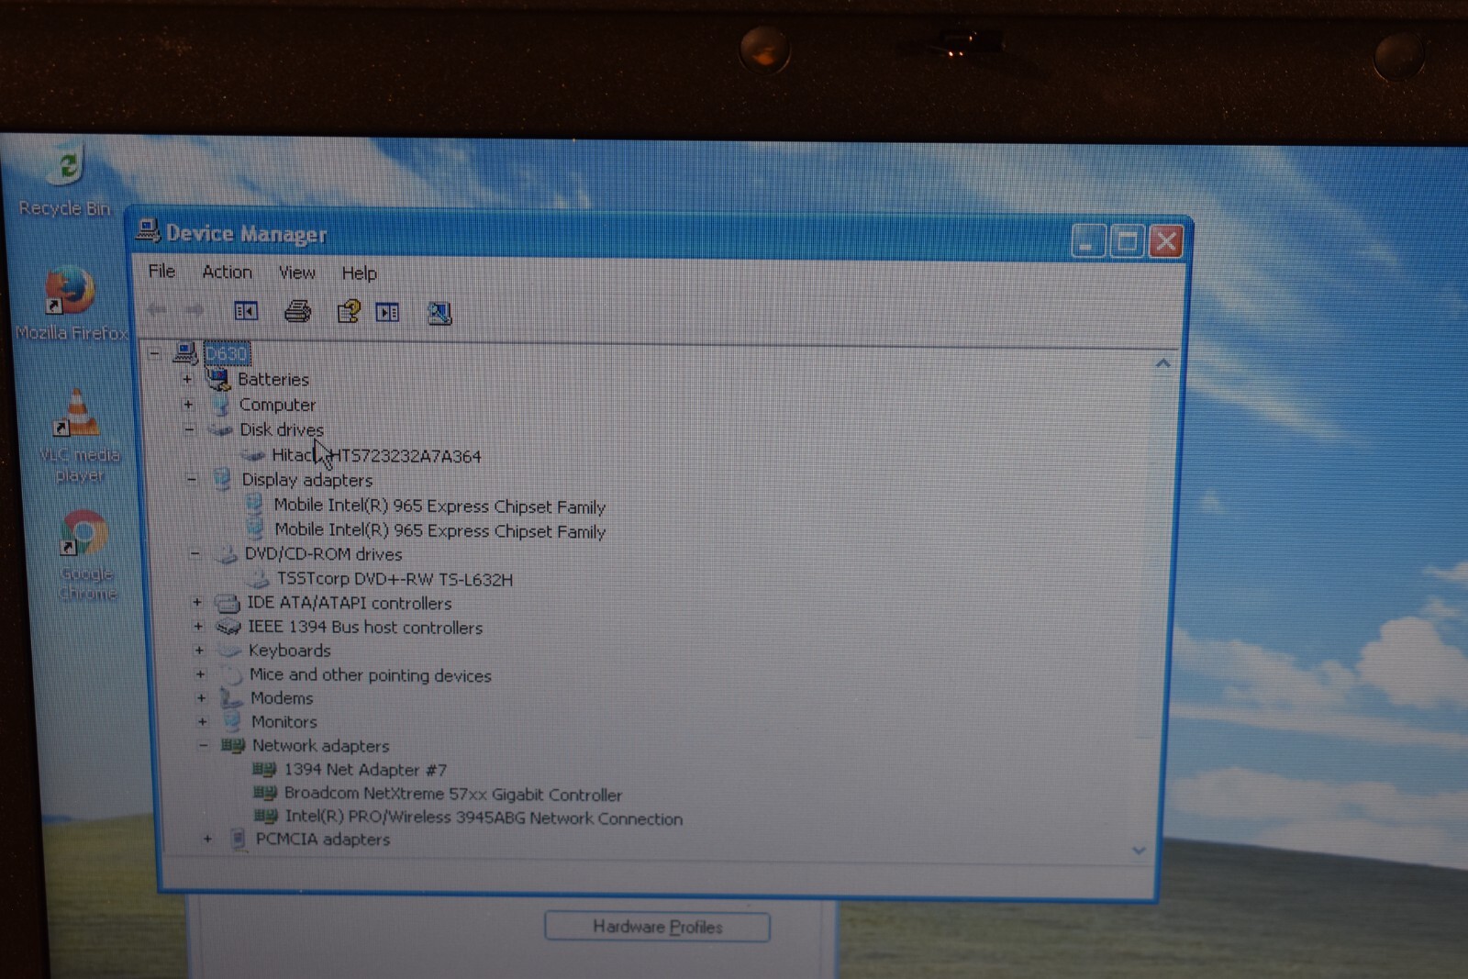The image size is (1468, 979).
Task: Click the TSSTcorp DVD drive device icon
Action: pos(259,579)
